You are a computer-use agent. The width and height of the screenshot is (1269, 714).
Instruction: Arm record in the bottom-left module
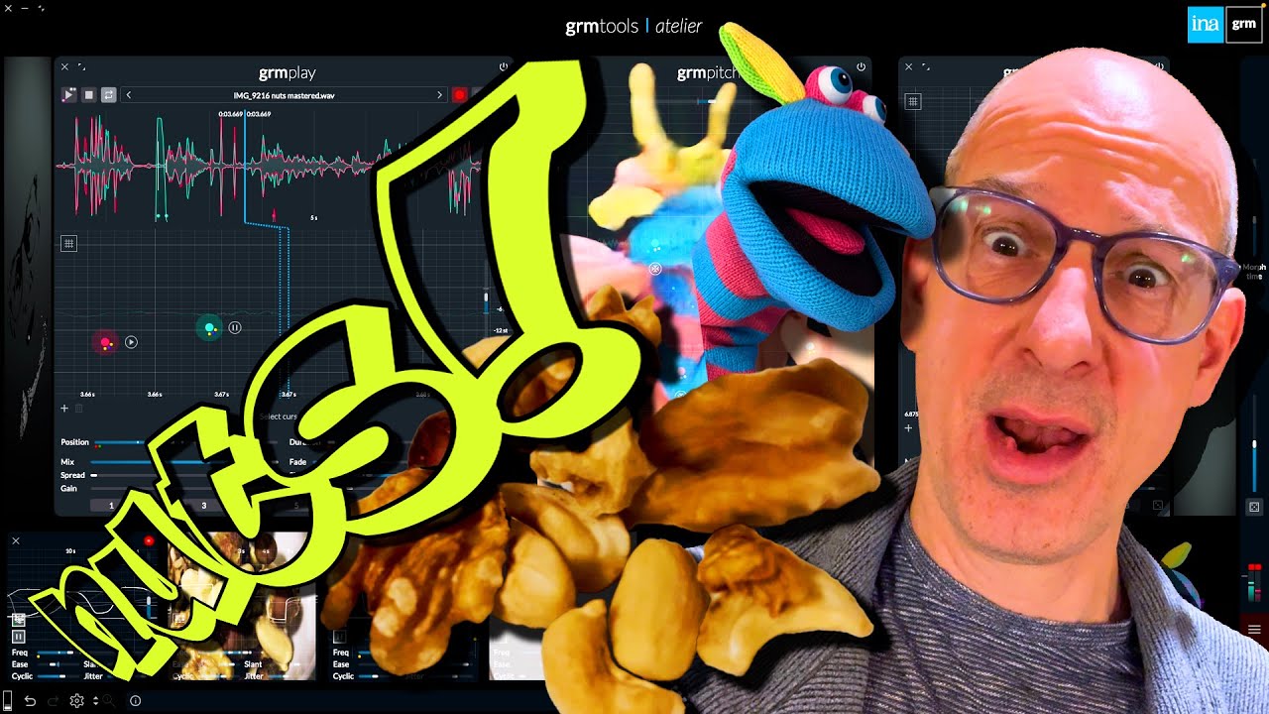pos(149,540)
